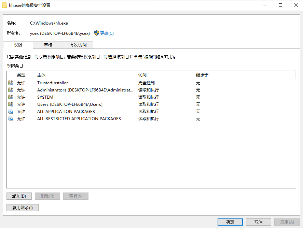Click the 取消 button
Viewport: 303px width, 228px height.
(259, 222)
